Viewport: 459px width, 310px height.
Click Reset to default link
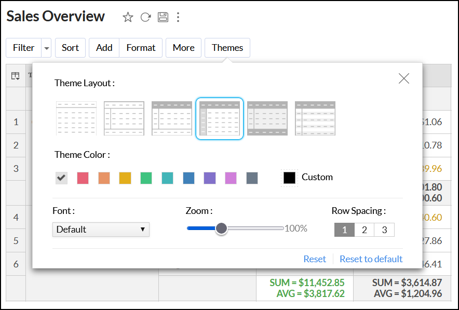tap(371, 259)
